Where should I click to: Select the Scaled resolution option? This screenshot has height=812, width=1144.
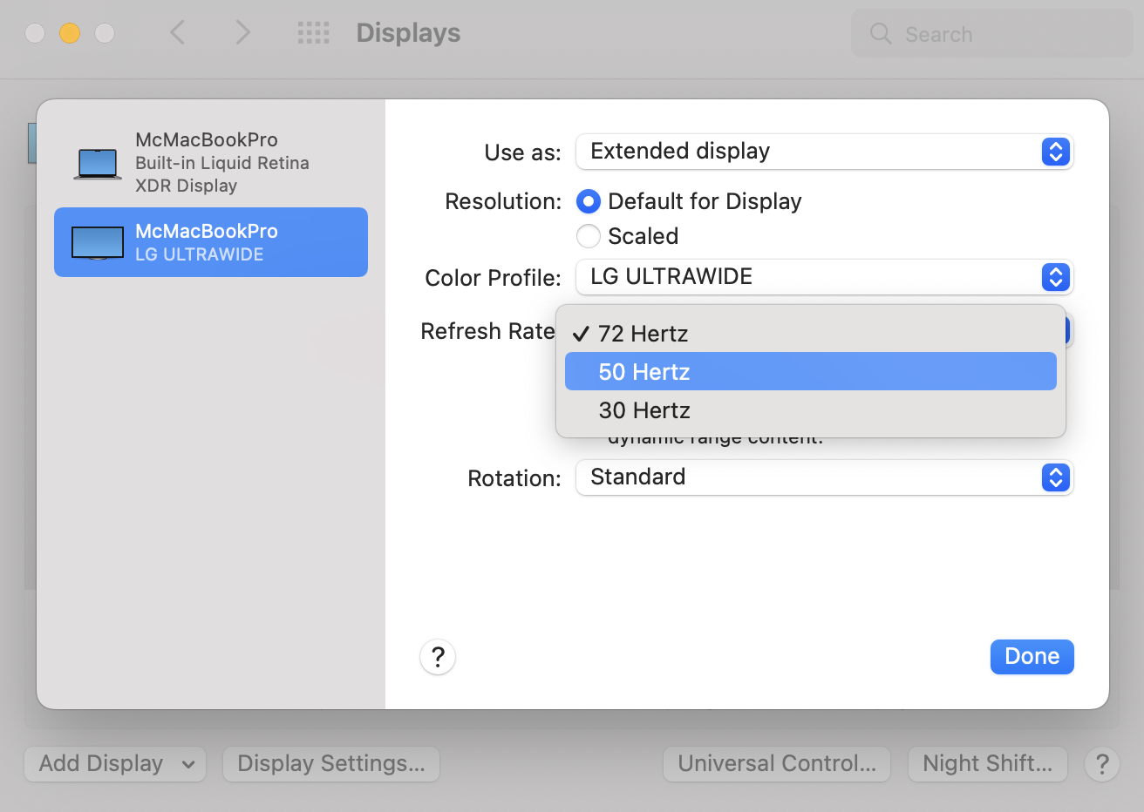point(589,236)
